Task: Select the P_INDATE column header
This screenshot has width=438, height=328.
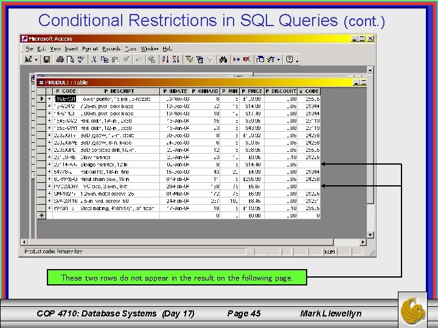Action: coord(175,91)
